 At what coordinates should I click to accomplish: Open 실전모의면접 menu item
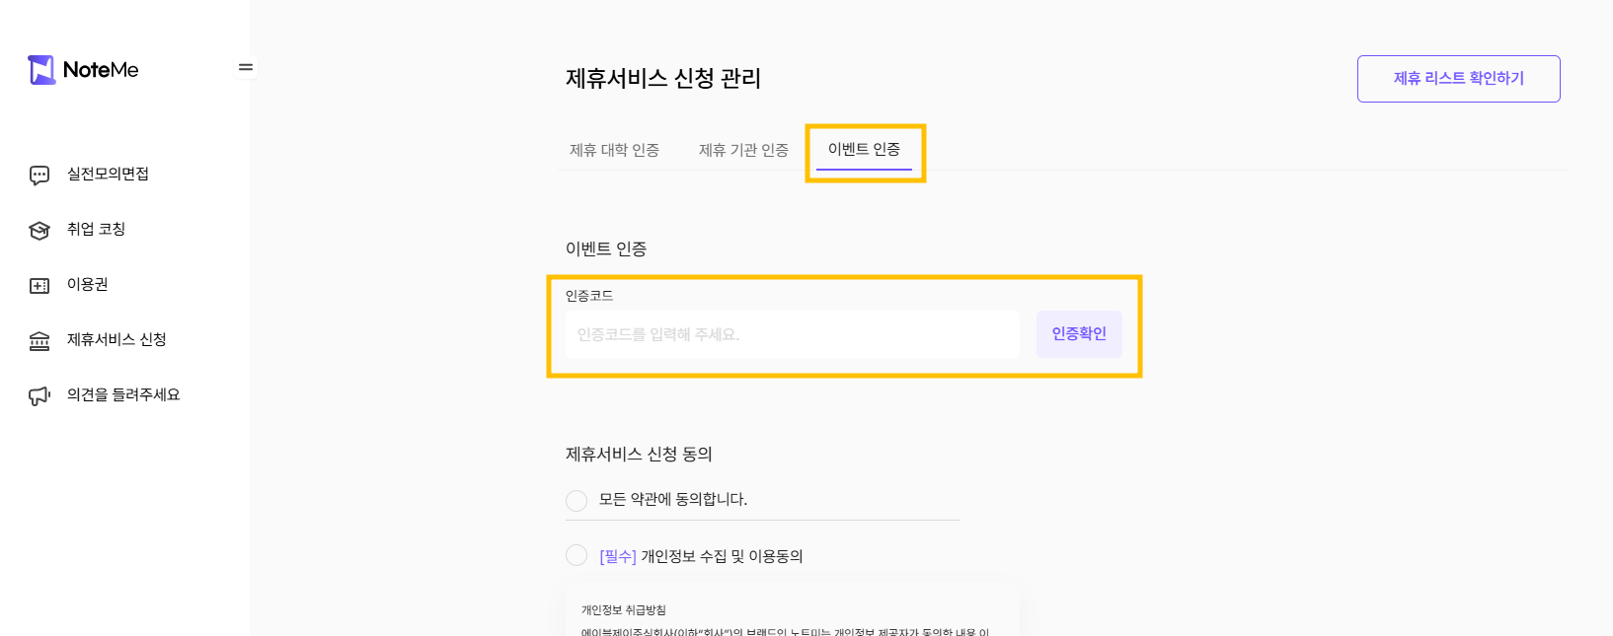pyautogui.click(x=108, y=175)
